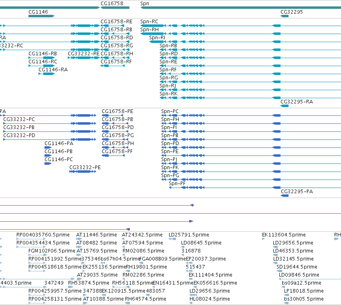Select transcript Spn-RH
This screenshot has width=341, height=305.
(x=240, y=34)
